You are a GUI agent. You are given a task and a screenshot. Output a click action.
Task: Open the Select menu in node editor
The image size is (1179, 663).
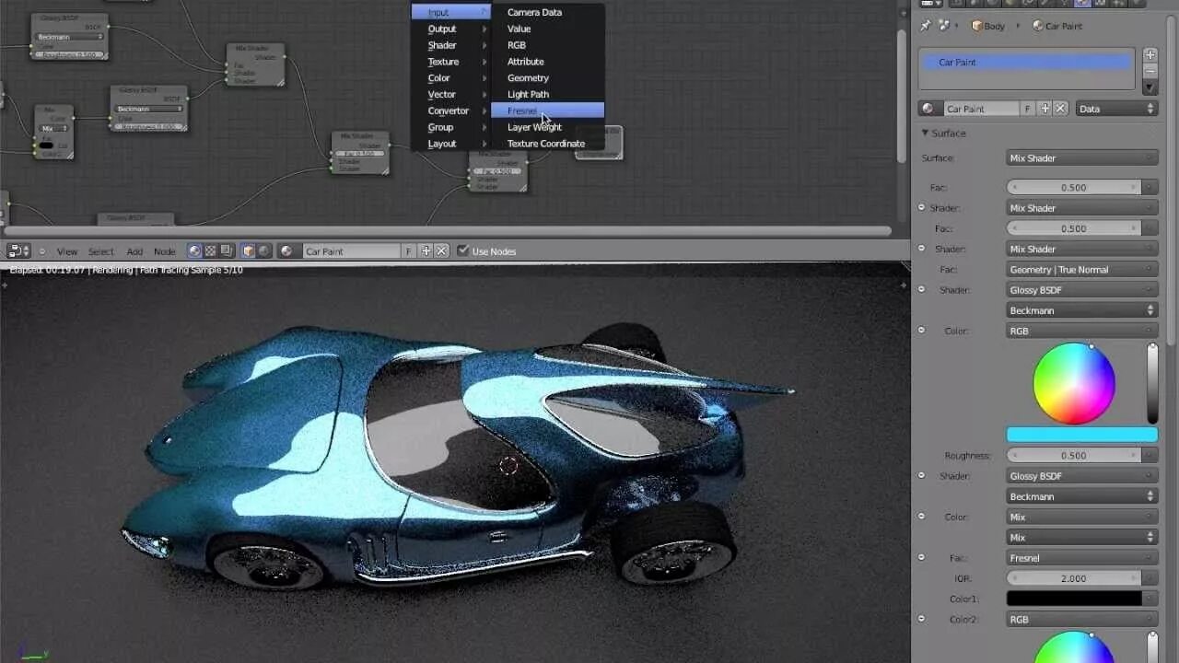click(101, 251)
